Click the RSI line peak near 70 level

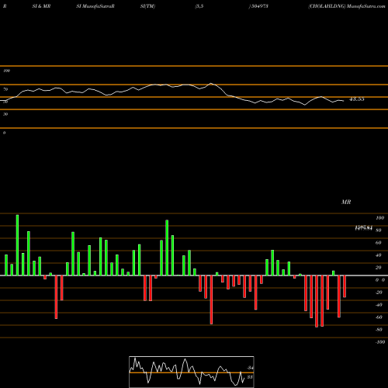pyautogui.click(x=211, y=83)
